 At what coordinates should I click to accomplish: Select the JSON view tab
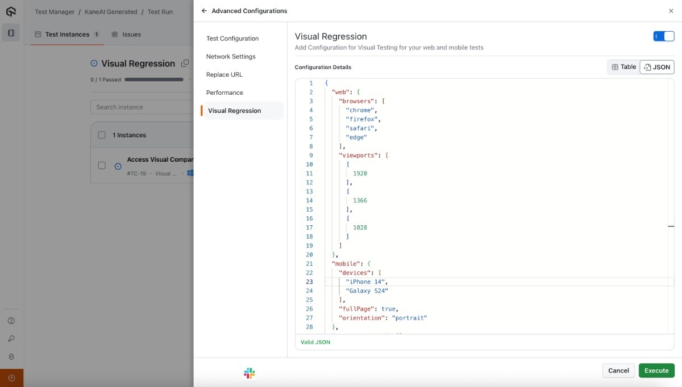[x=656, y=66]
